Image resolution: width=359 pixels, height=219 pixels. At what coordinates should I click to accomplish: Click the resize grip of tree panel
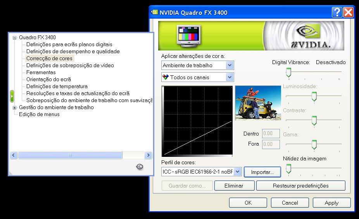click(10, 173)
